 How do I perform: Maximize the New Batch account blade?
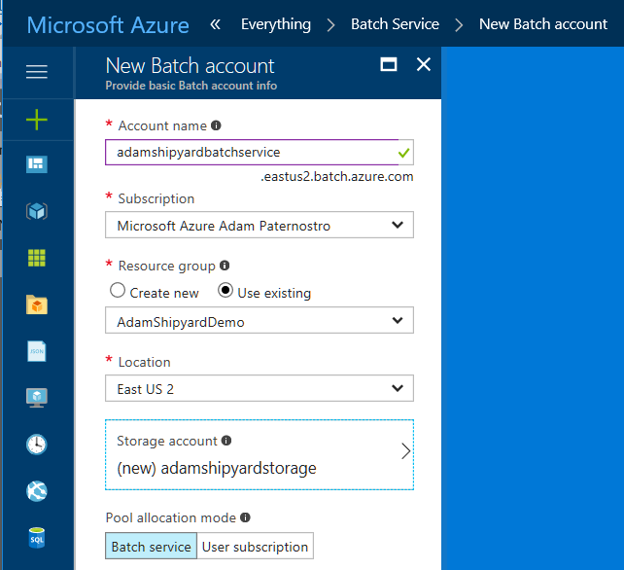(x=389, y=64)
